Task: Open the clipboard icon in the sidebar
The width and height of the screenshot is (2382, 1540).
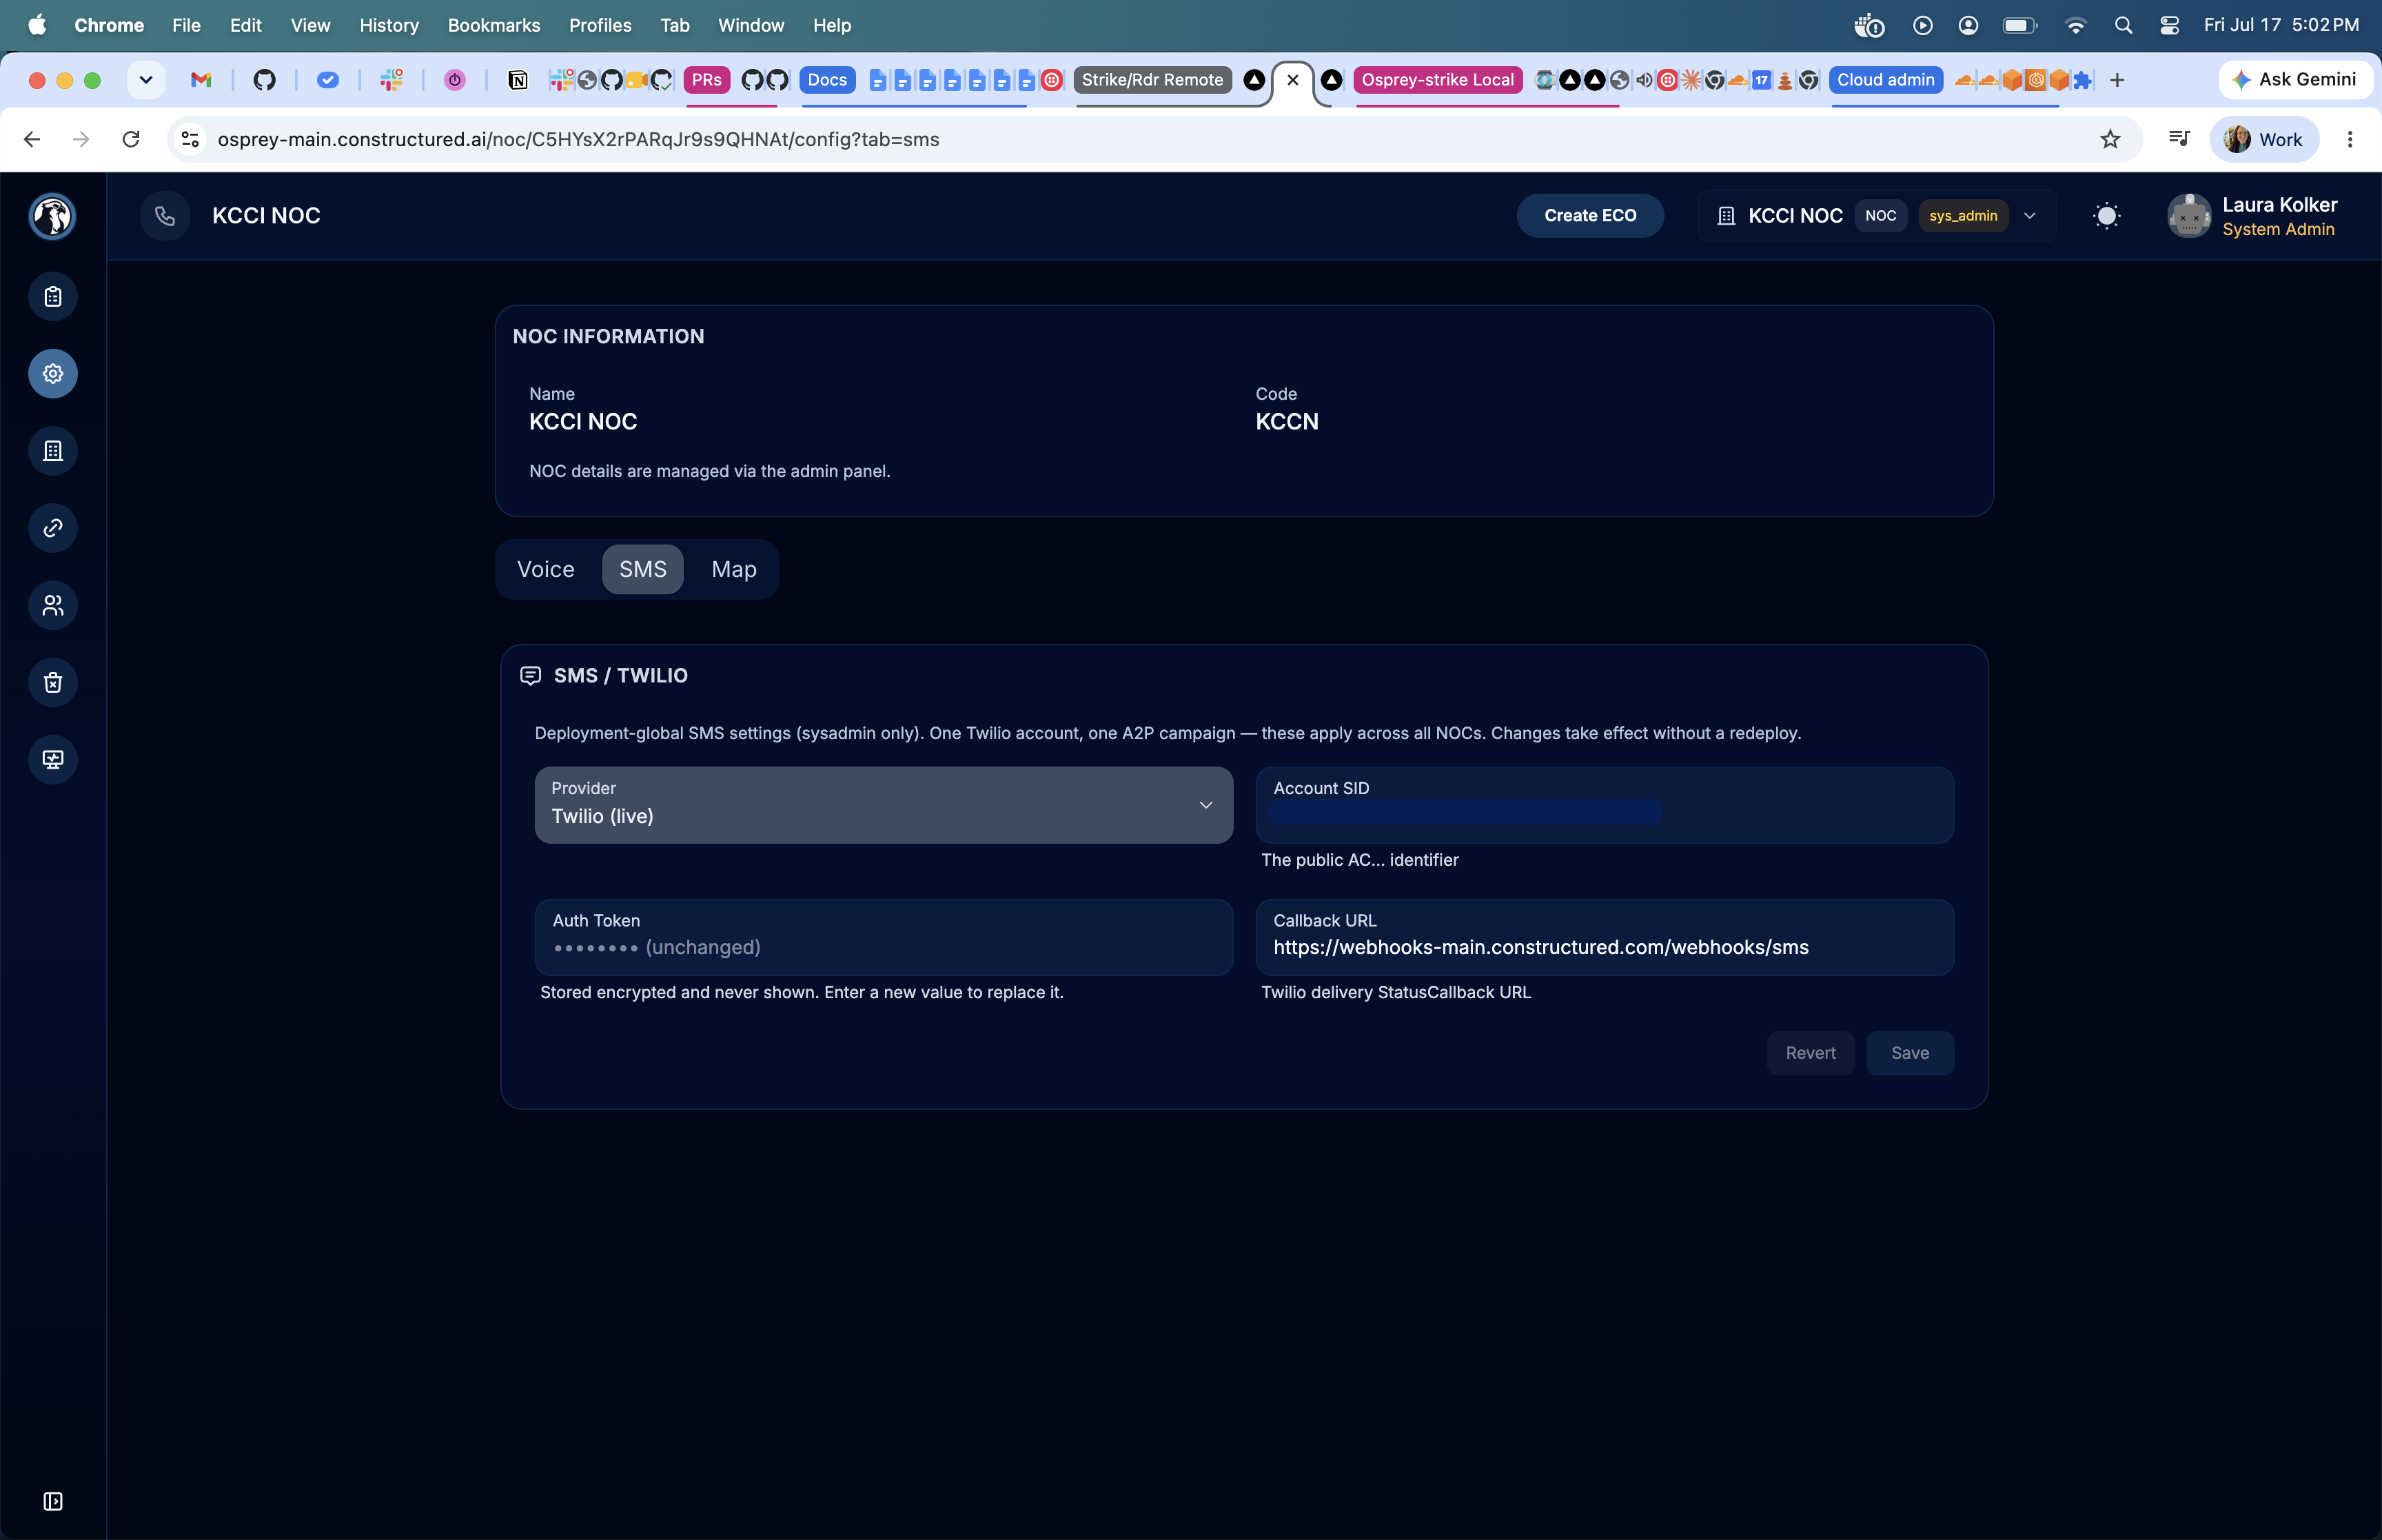Action: (53, 297)
